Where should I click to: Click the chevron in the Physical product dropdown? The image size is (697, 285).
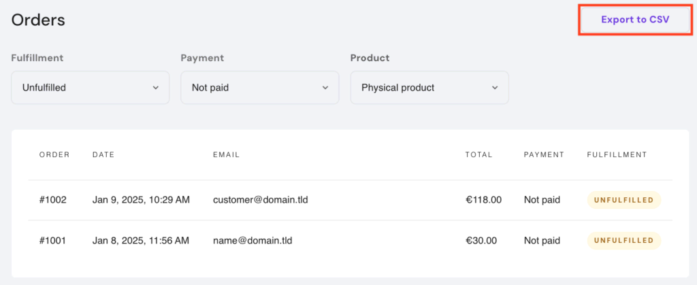[x=495, y=88]
